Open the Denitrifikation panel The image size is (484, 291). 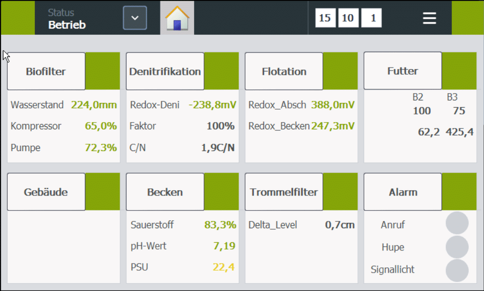click(165, 71)
